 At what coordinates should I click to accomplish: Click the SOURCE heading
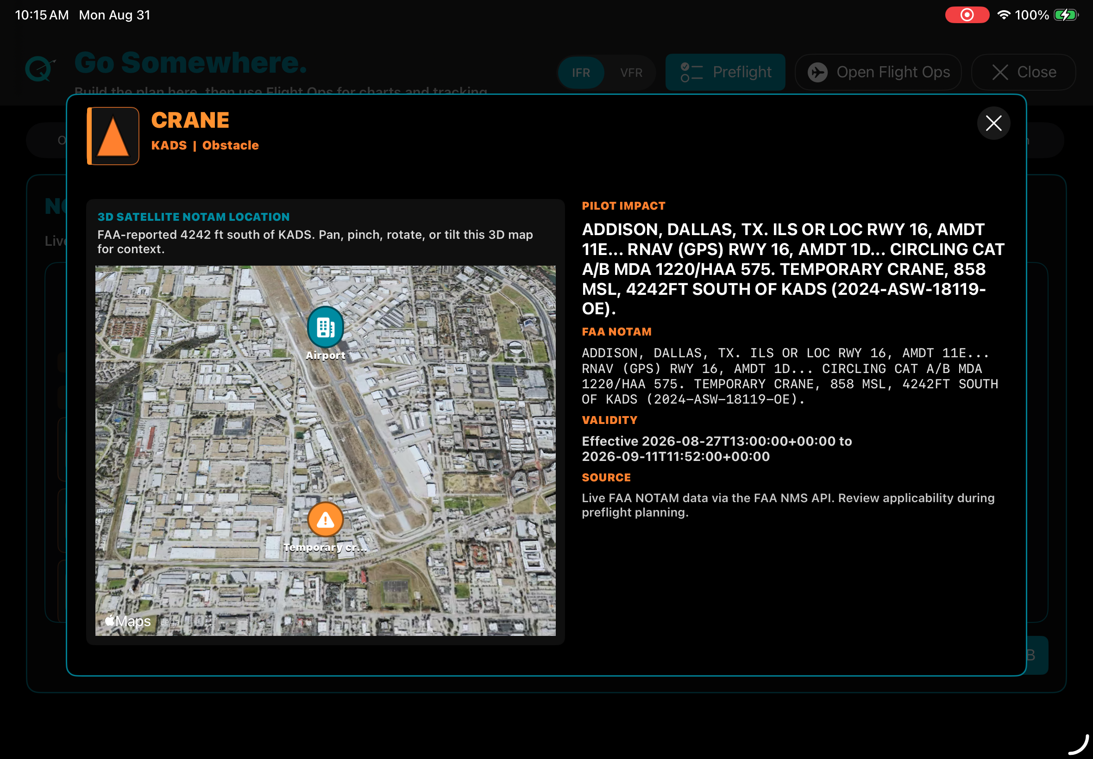point(606,478)
